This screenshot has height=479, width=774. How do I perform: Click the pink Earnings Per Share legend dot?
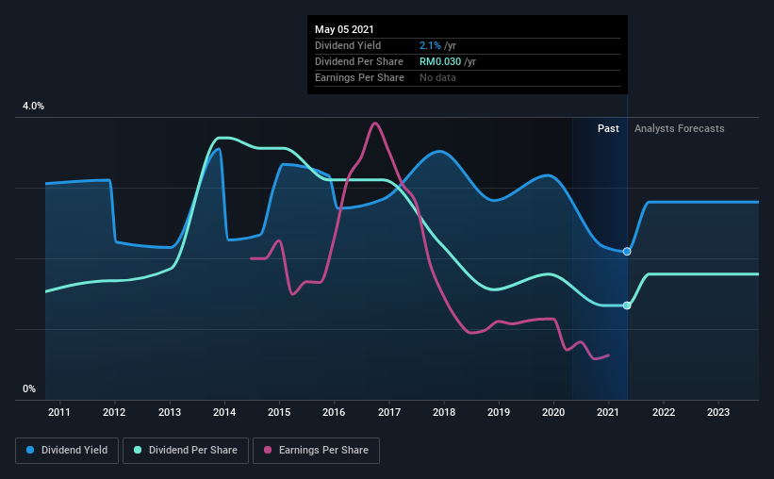tap(268, 450)
